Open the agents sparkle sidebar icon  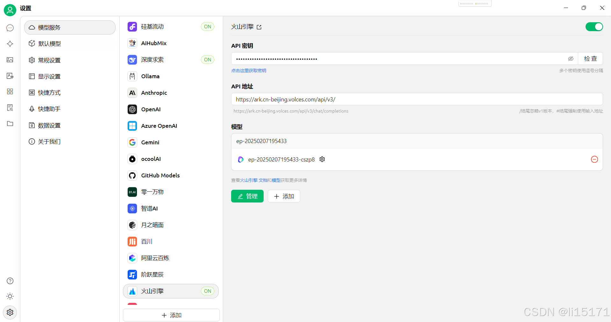point(10,44)
